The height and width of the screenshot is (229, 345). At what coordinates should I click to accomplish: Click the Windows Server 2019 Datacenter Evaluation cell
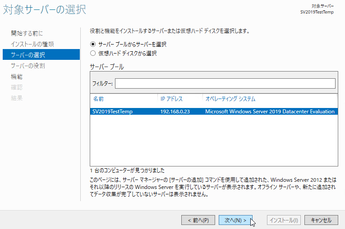[x=270, y=112]
